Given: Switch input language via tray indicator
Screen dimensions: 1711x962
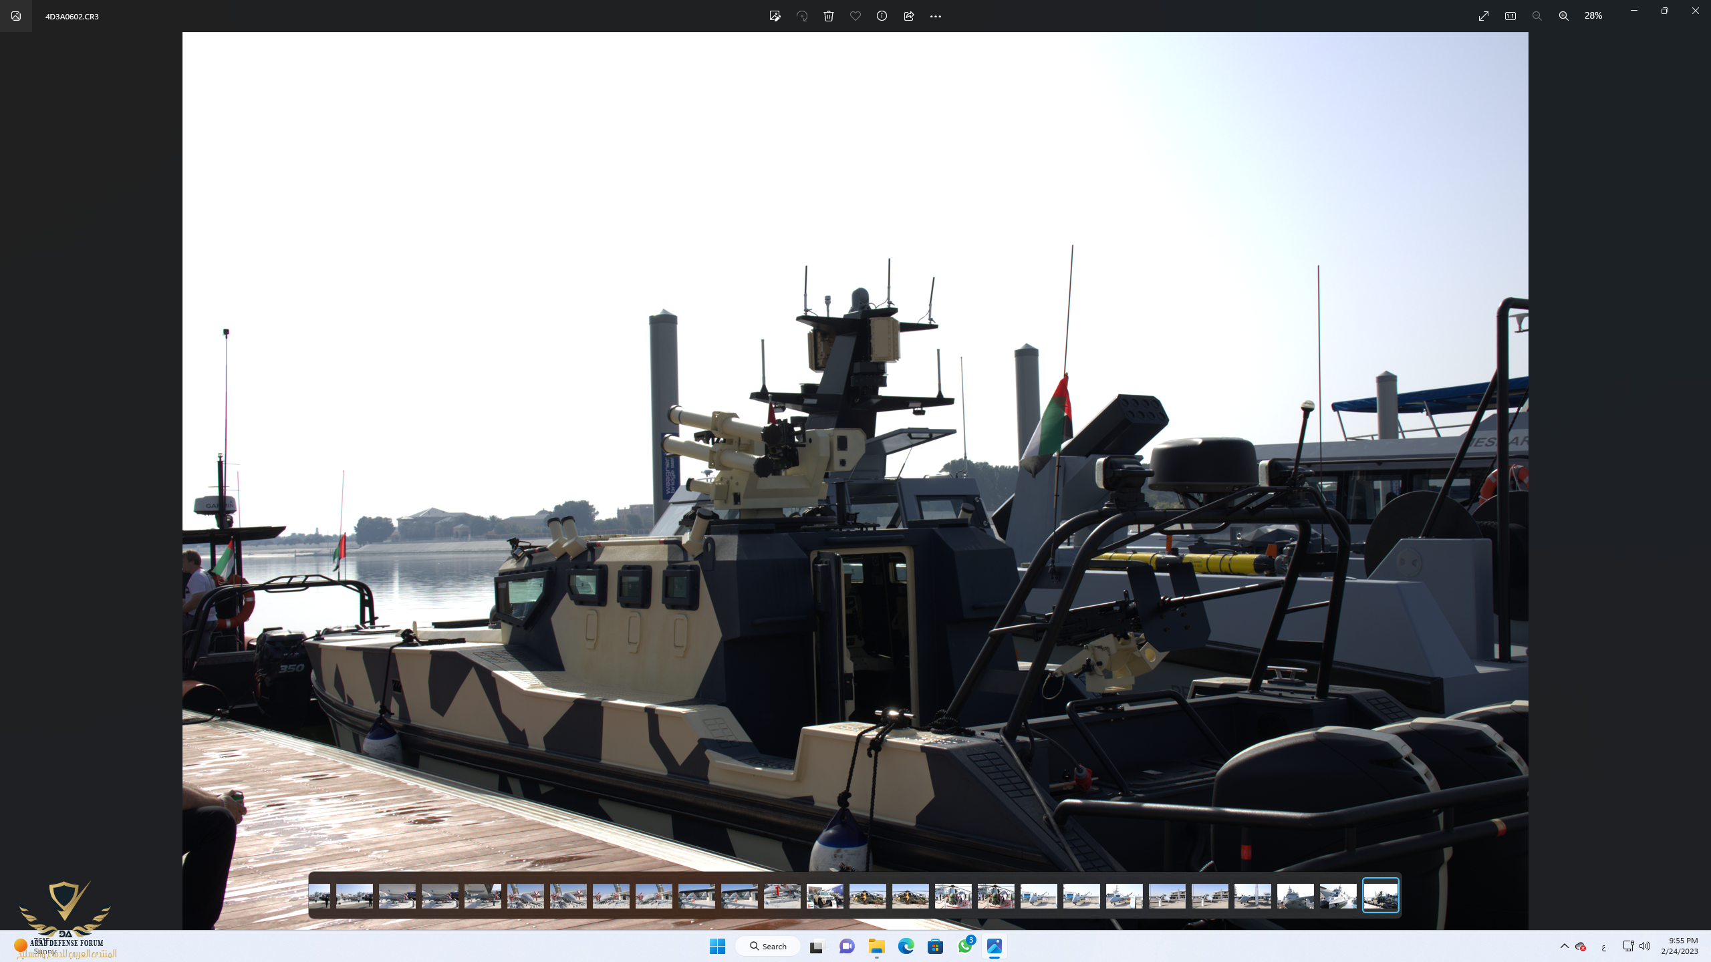Looking at the screenshot, I should pos(1604,947).
